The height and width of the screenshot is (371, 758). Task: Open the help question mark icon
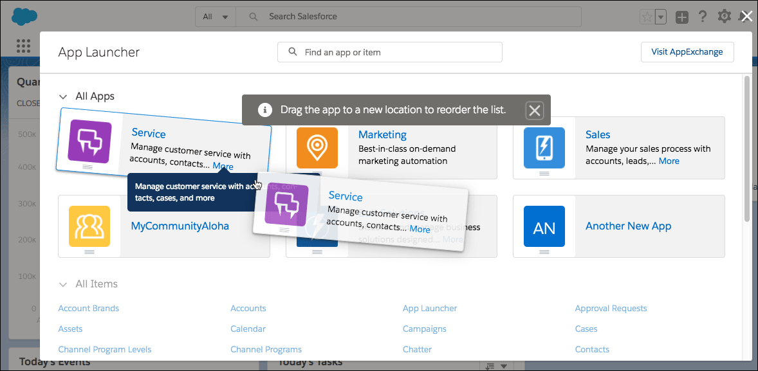[x=703, y=17]
